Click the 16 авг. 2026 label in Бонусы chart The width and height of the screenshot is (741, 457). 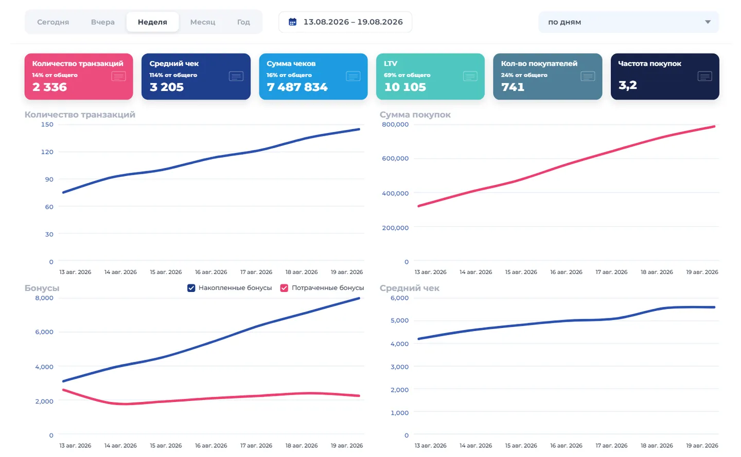(x=211, y=446)
